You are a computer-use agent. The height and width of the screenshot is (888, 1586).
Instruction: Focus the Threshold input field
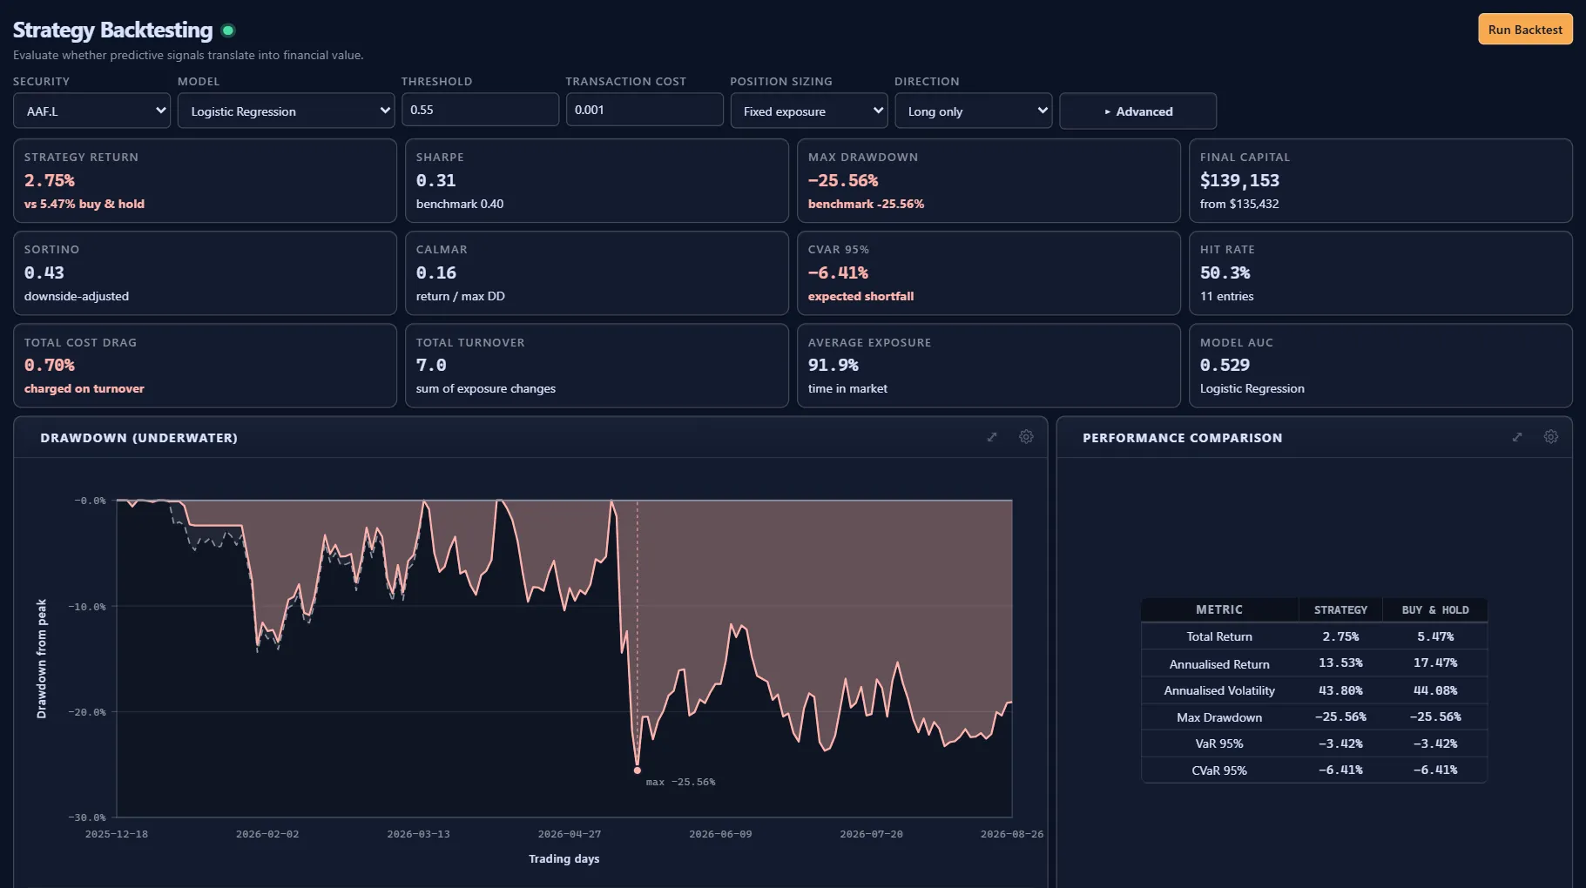480,110
